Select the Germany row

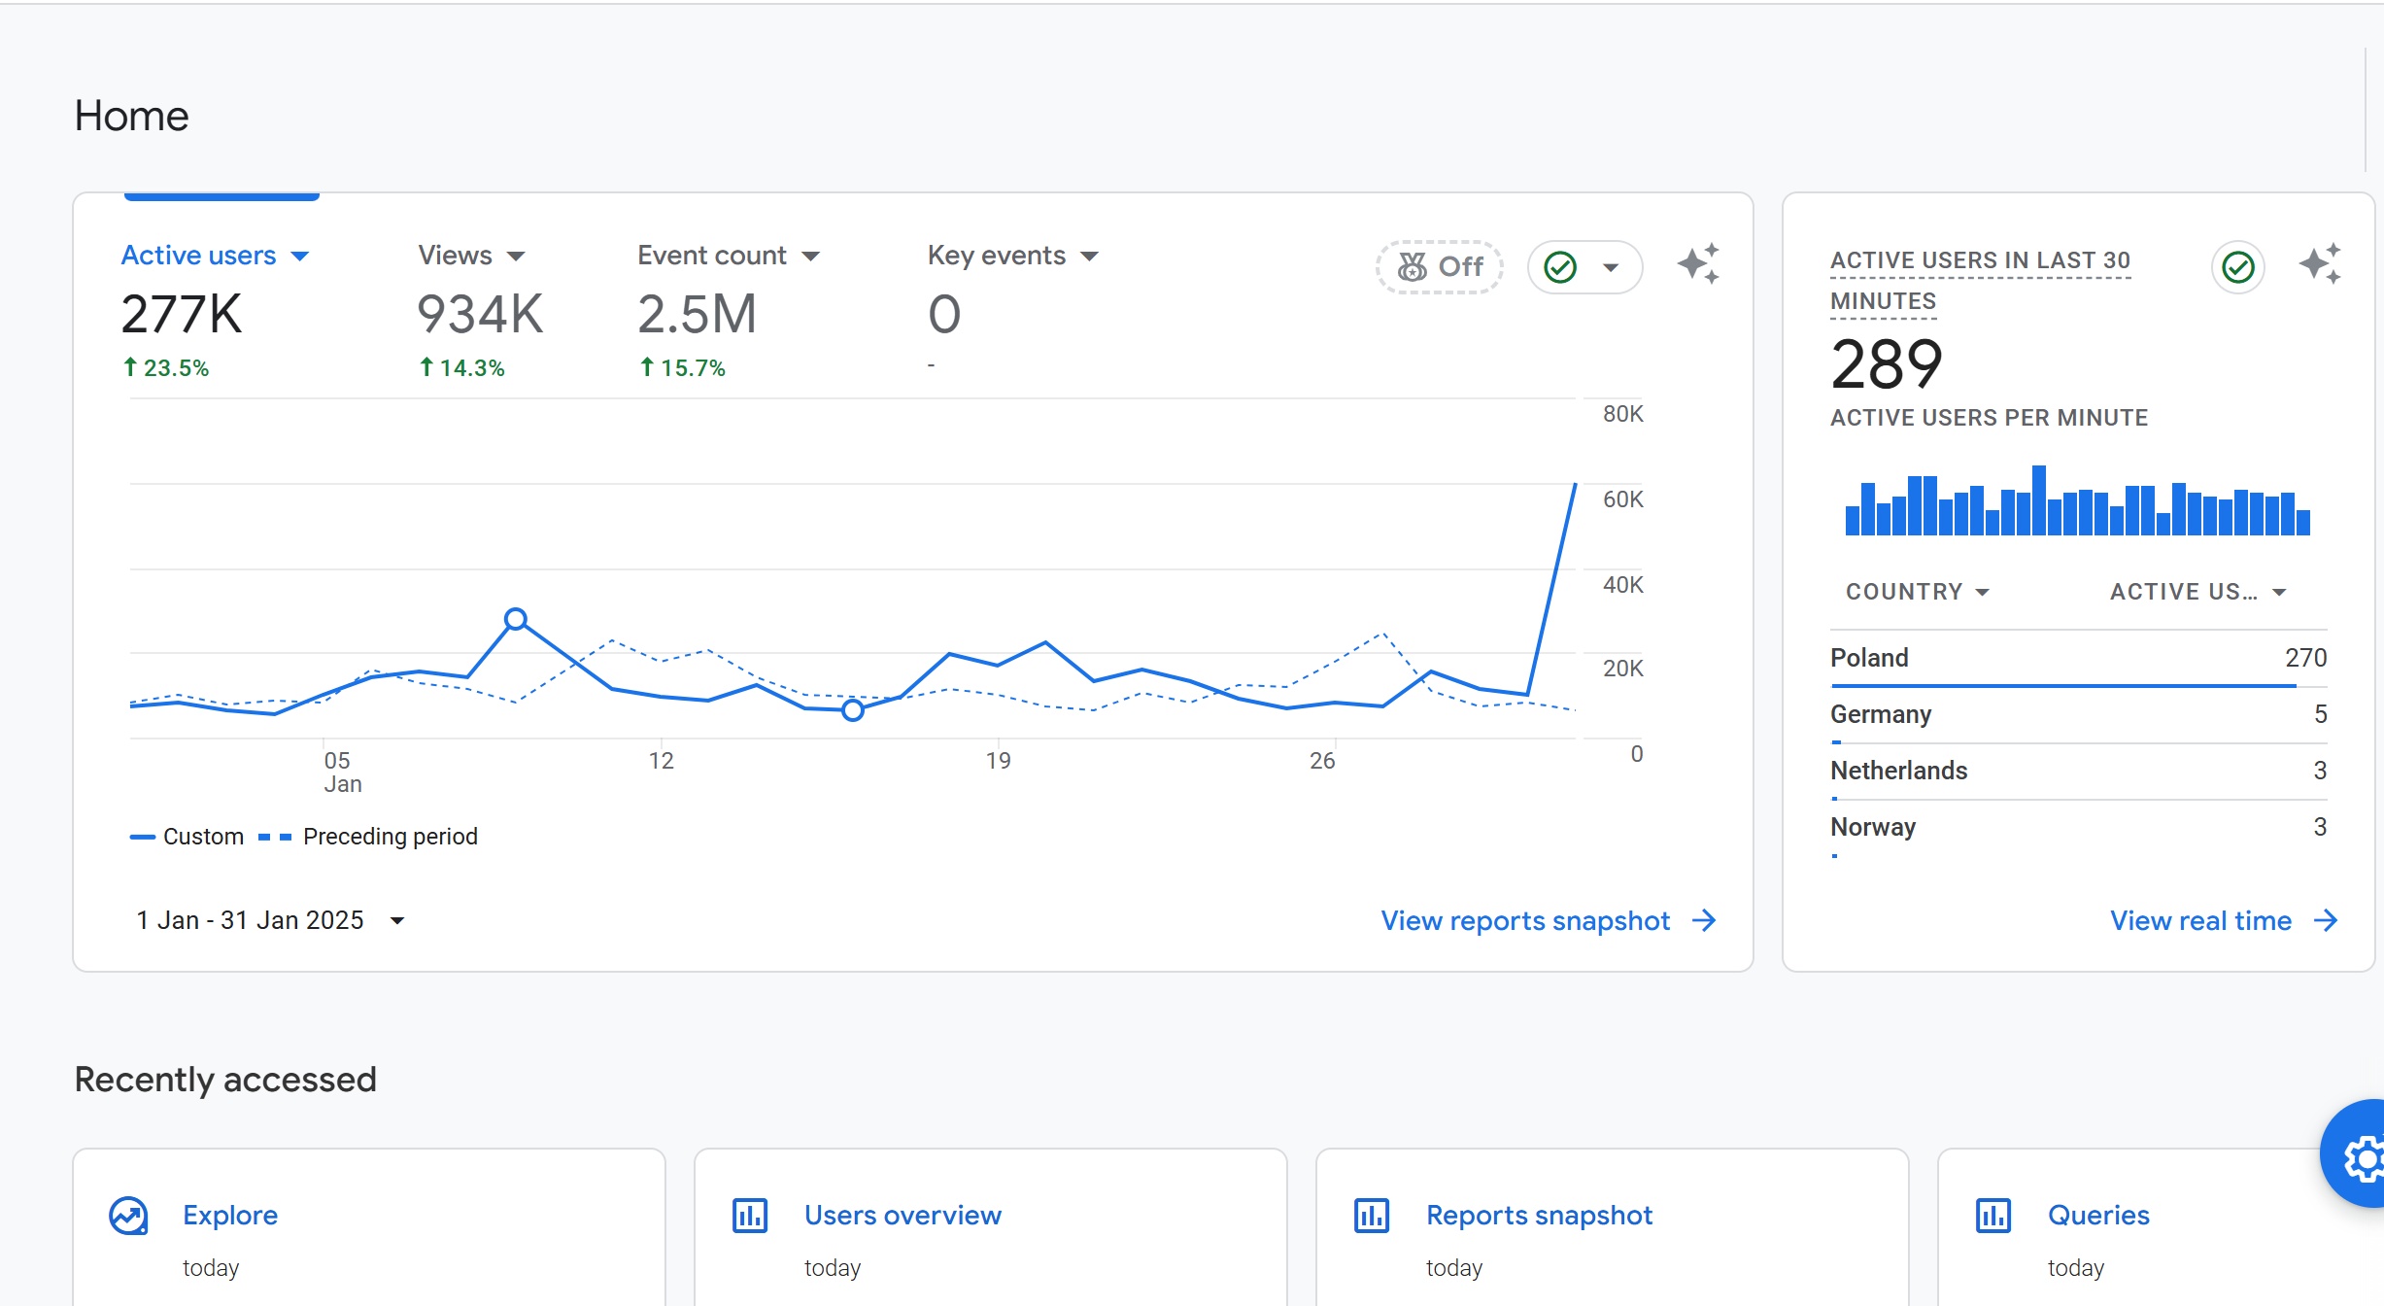point(2078,715)
